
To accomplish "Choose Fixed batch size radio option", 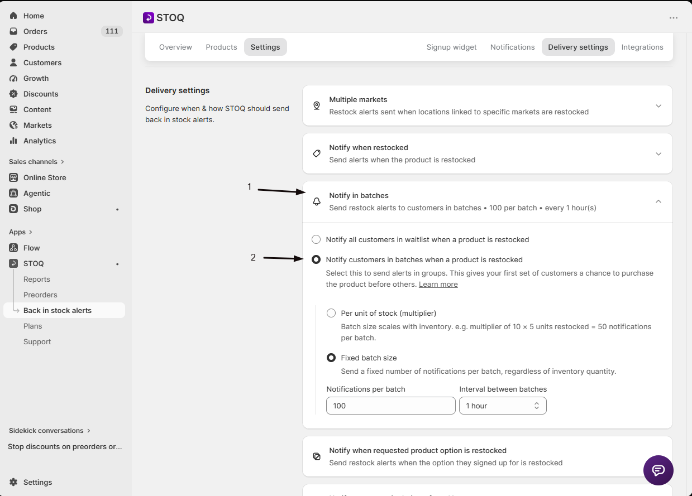I will (331, 358).
